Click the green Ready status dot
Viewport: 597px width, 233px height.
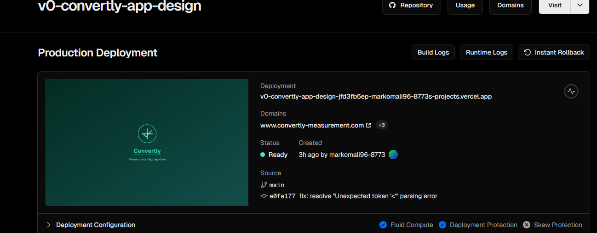(x=263, y=155)
